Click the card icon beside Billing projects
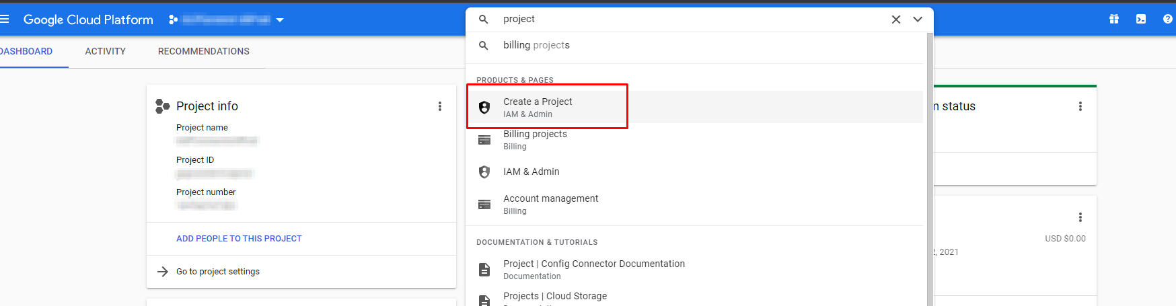1176x306 pixels. pyautogui.click(x=484, y=140)
